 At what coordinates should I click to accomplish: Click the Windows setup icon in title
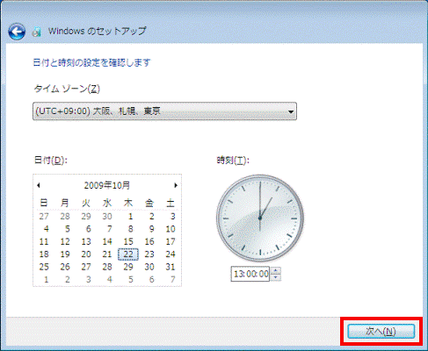pyautogui.click(x=37, y=32)
